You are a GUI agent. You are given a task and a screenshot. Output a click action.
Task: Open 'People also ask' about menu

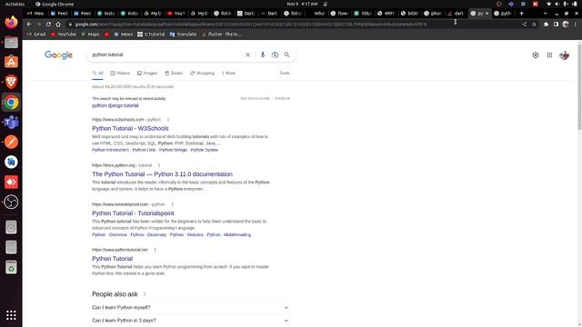(x=145, y=294)
